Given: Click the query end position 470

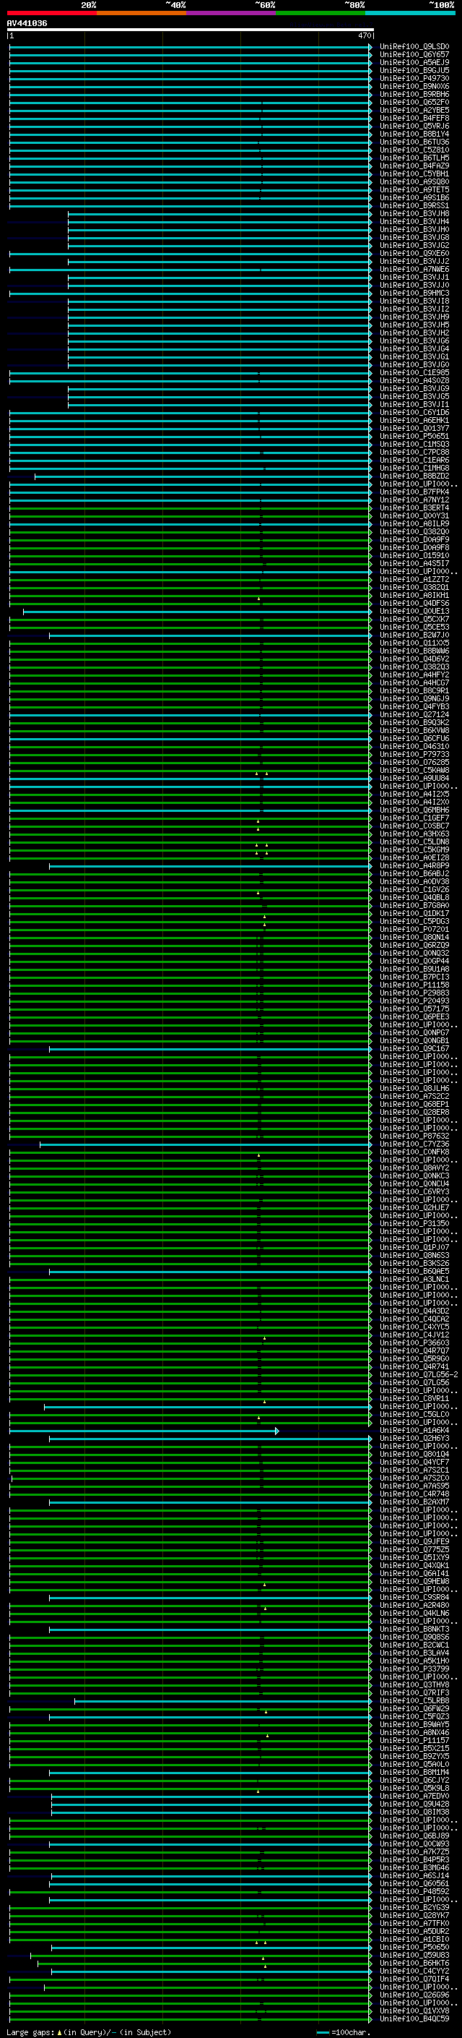Looking at the screenshot, I should point(364,35).
